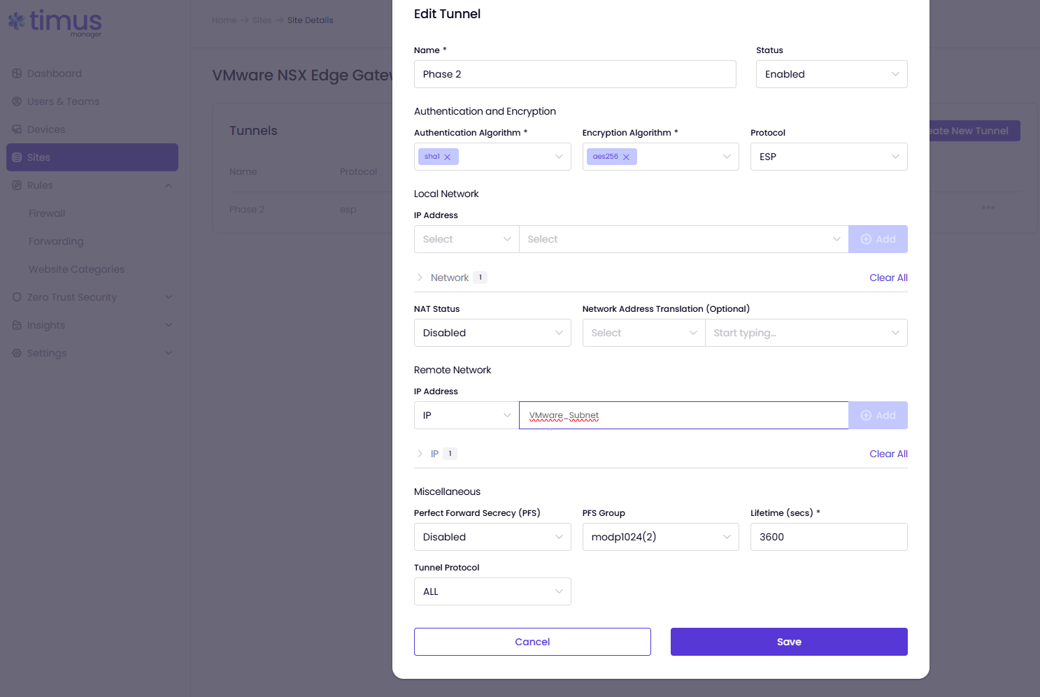The height and width of the screenshot is (697, 1040).
Task: Click Add button for Local Network
Action: [x=878, y=239]
